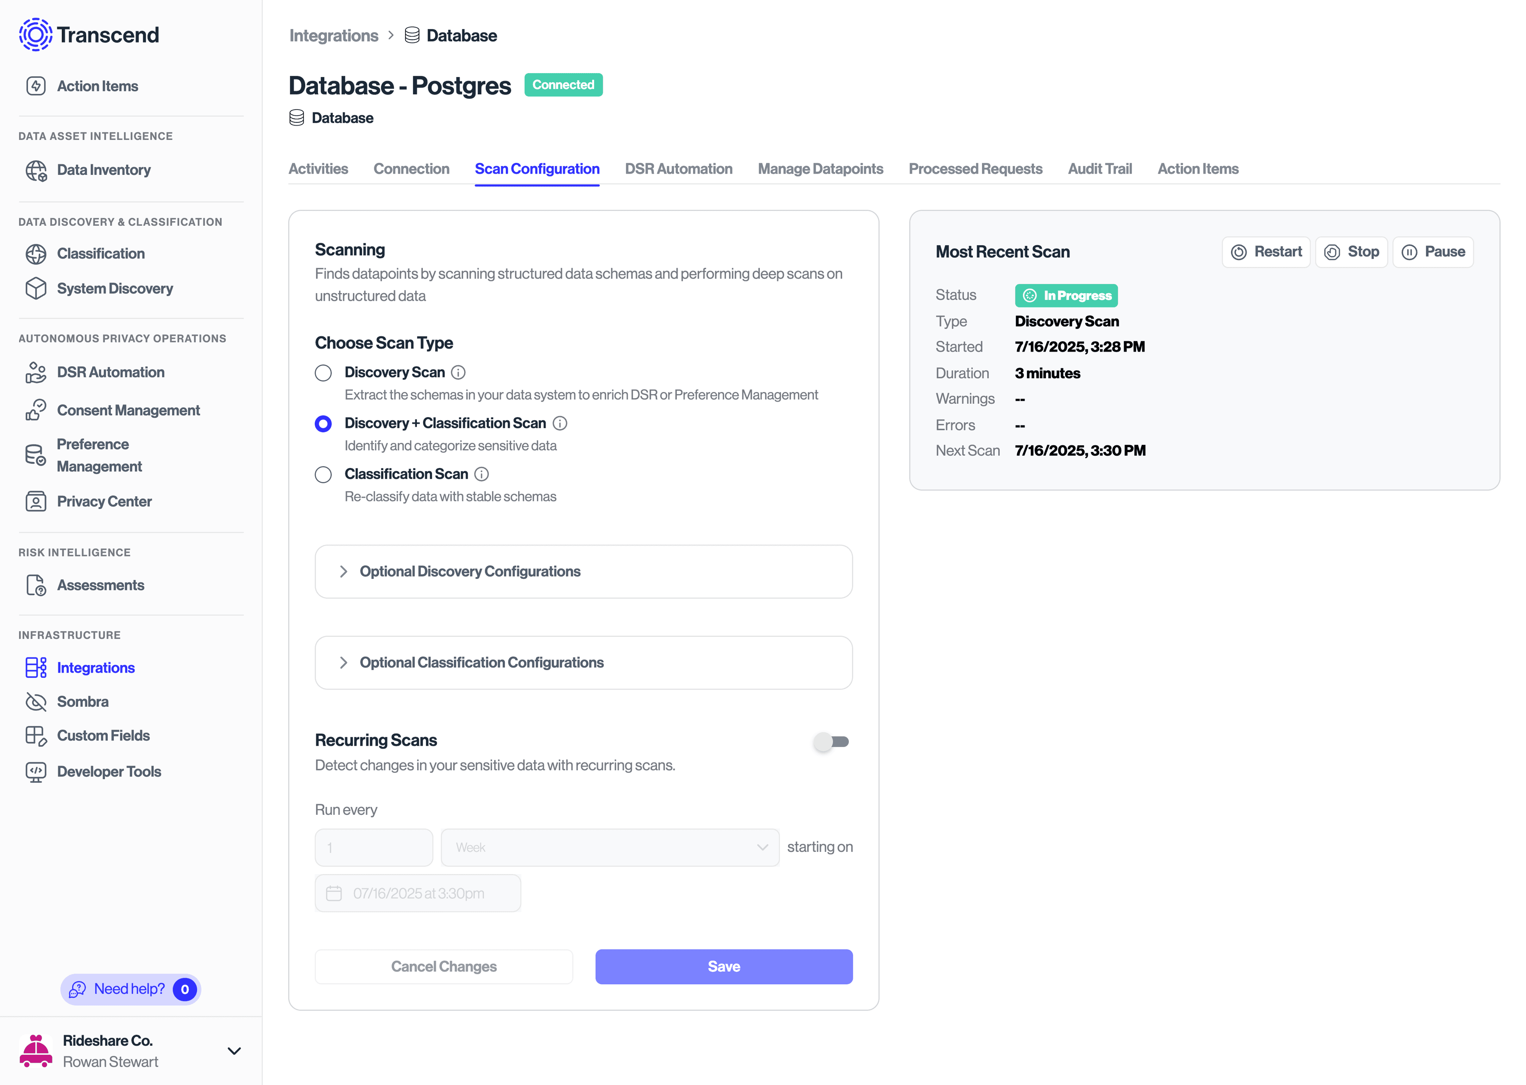Image resolution: width=1526 pixels, height=1085 pixels.
Task: Open the Audit Trail tab
Action: point(1100,169)
